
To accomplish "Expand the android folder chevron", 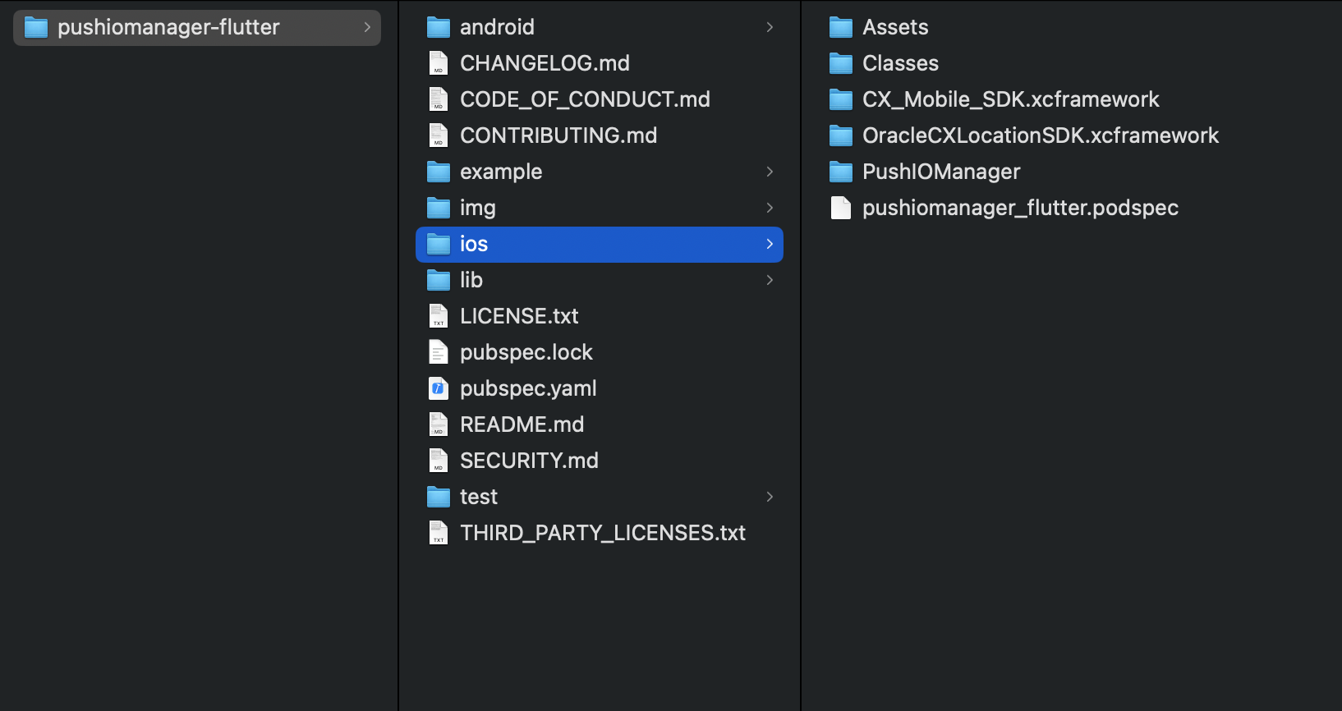I will 770,27.
